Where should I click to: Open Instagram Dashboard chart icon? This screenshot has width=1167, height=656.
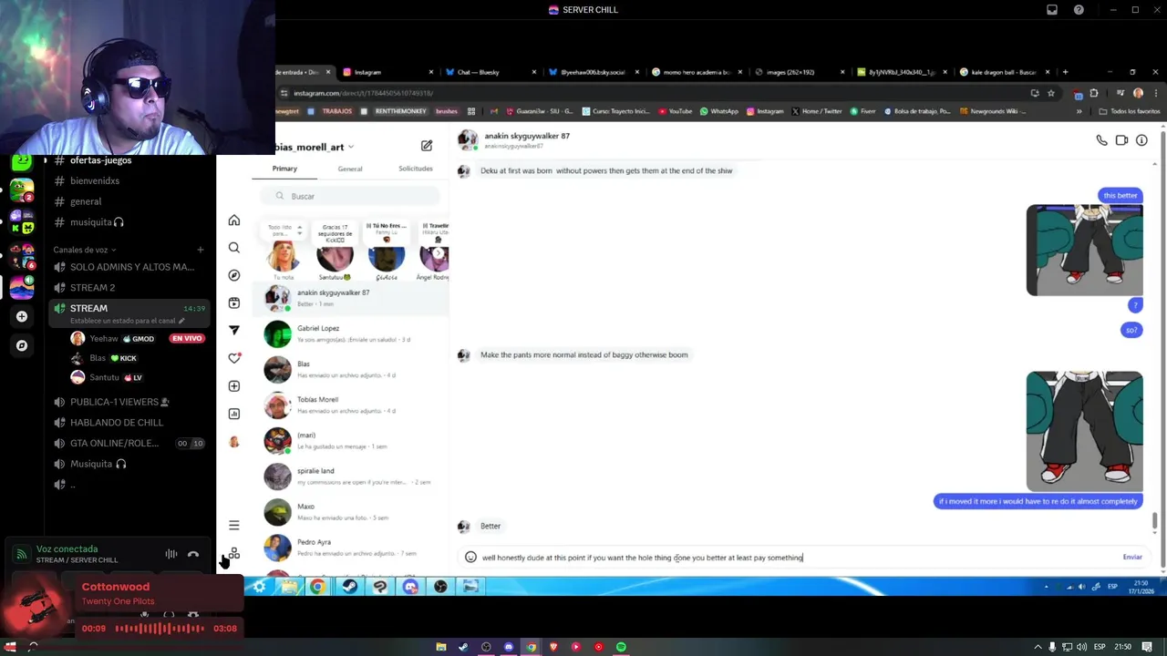point(234,414)
